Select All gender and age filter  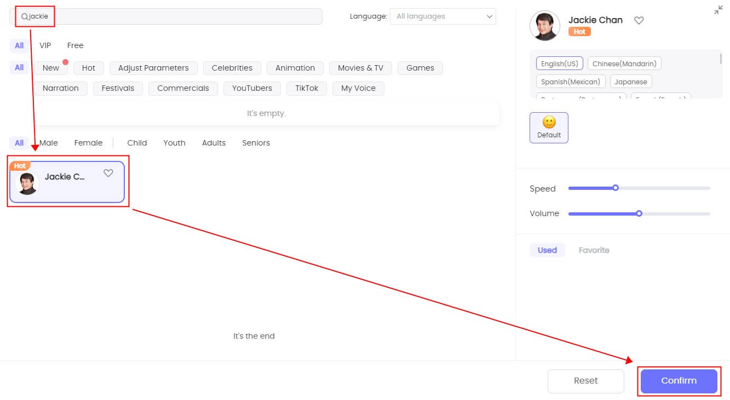(x=19, y=143)
